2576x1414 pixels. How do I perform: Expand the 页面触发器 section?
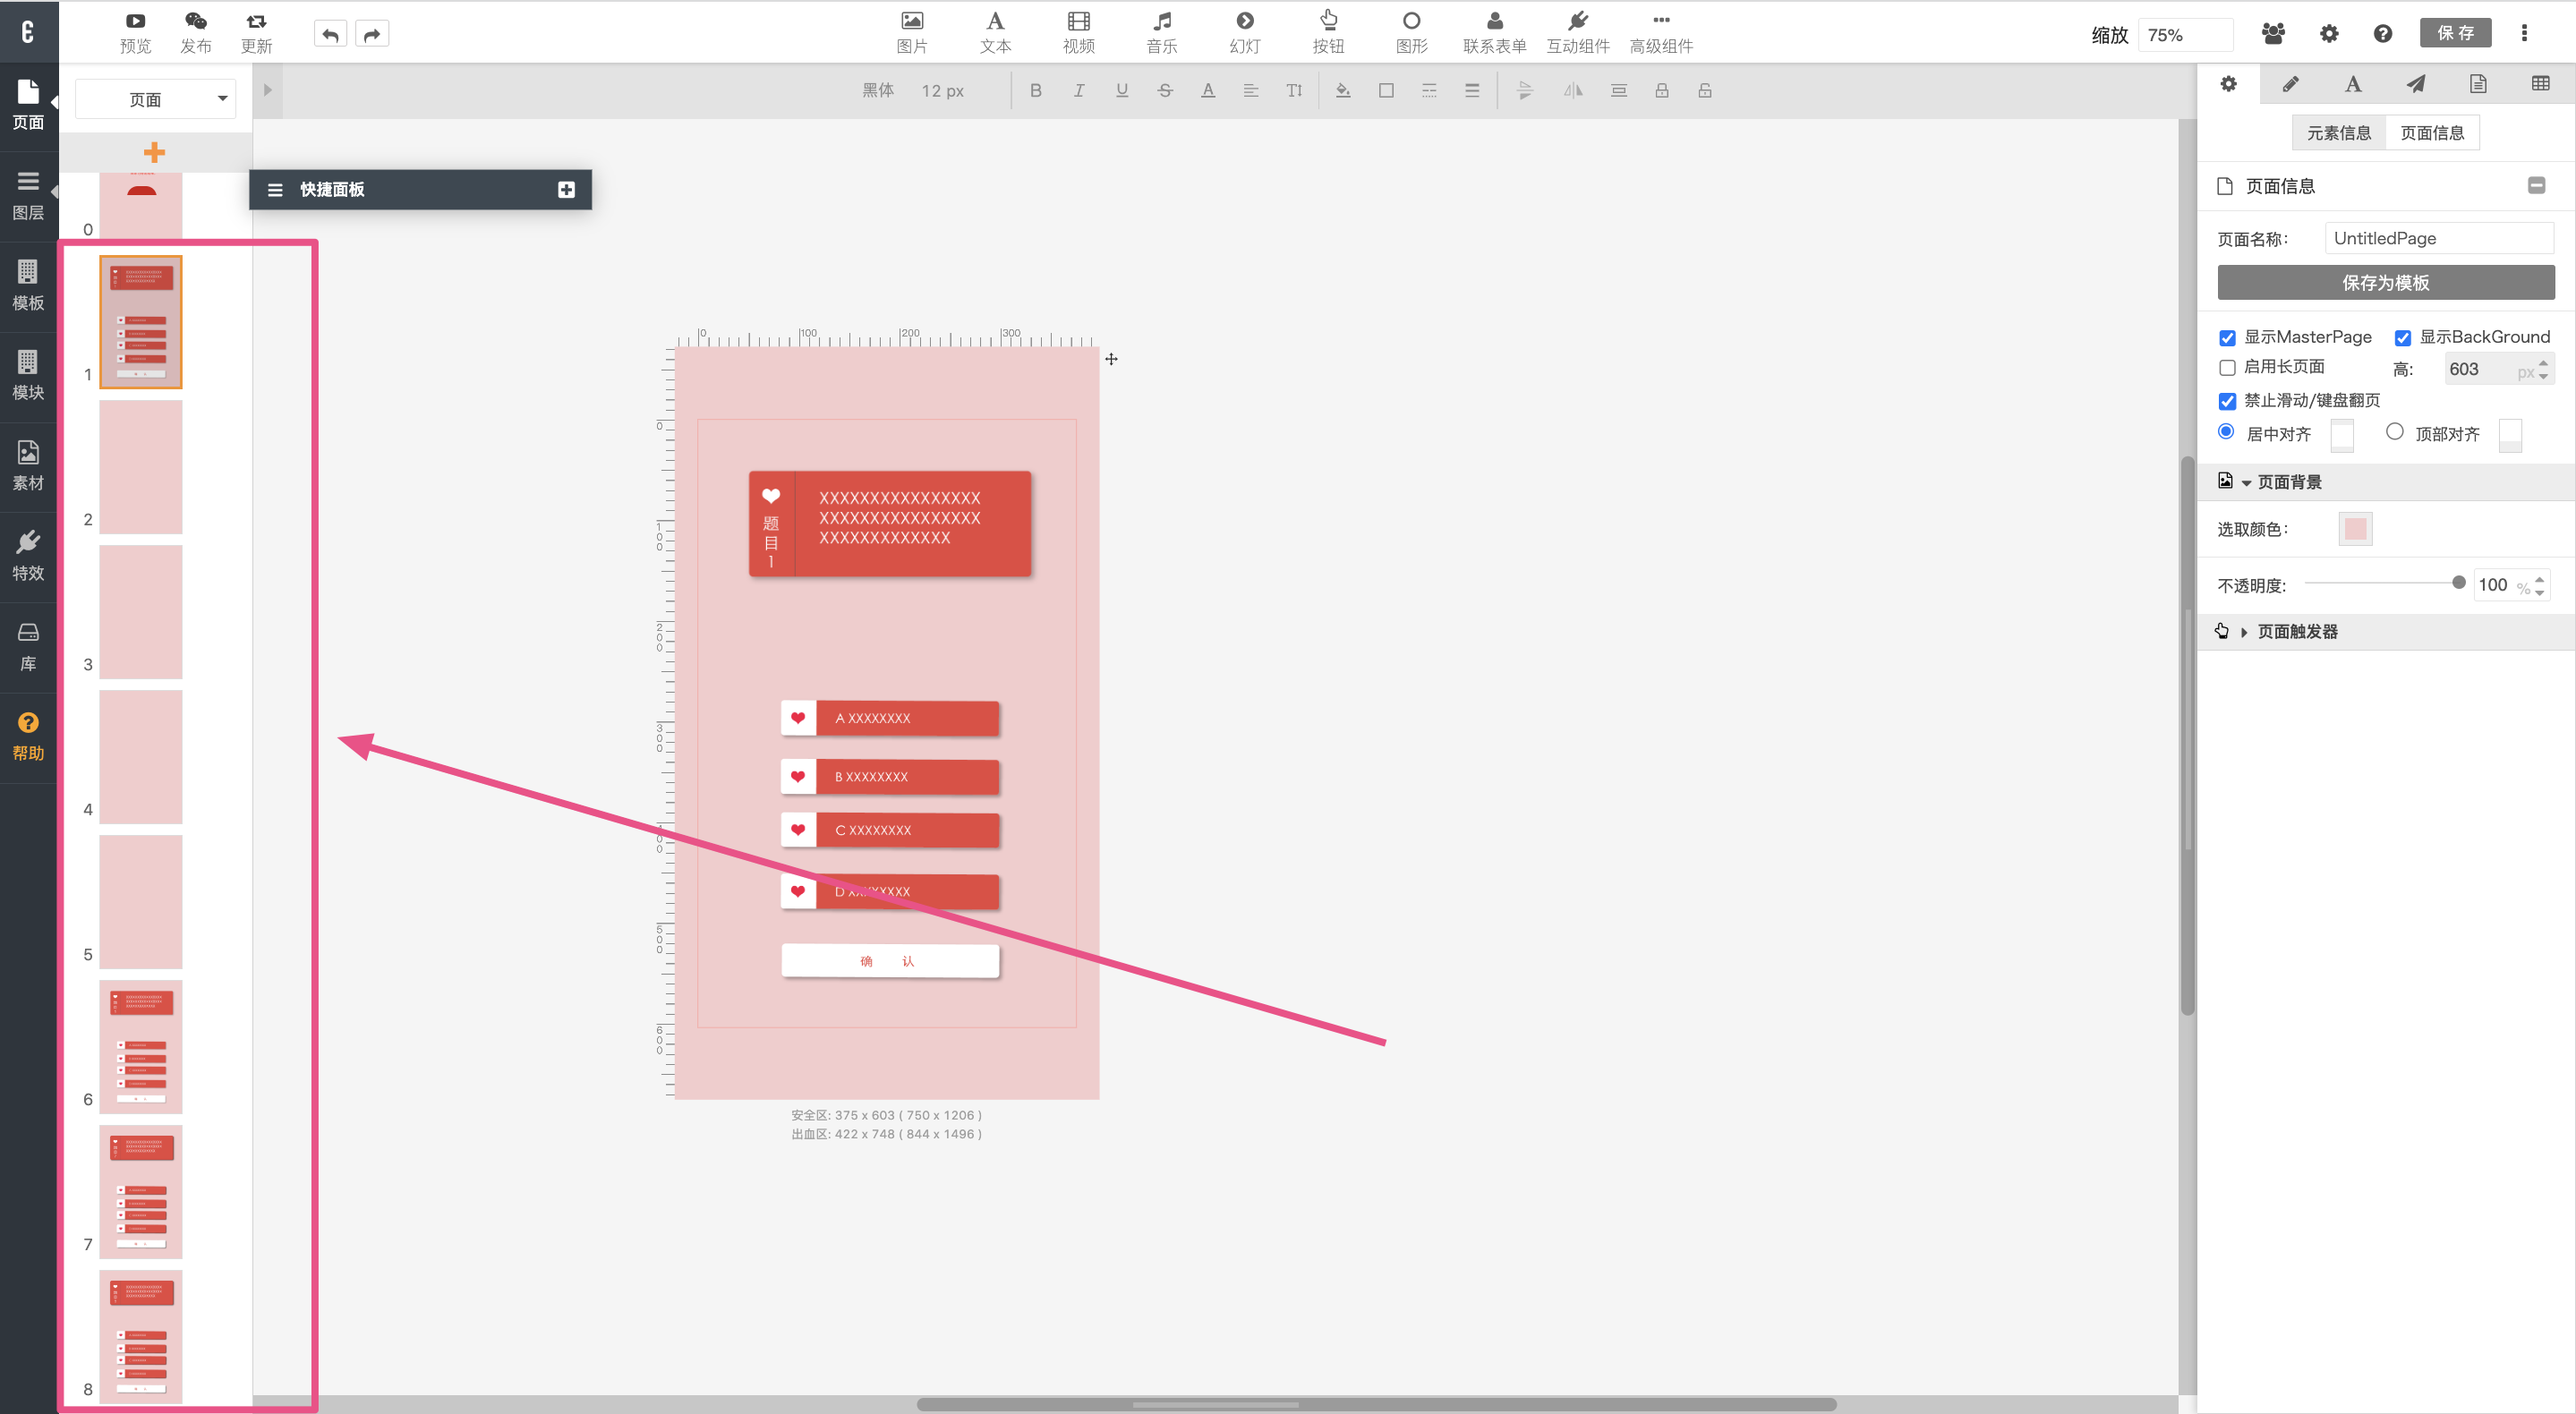click(x=2296, y=631)
